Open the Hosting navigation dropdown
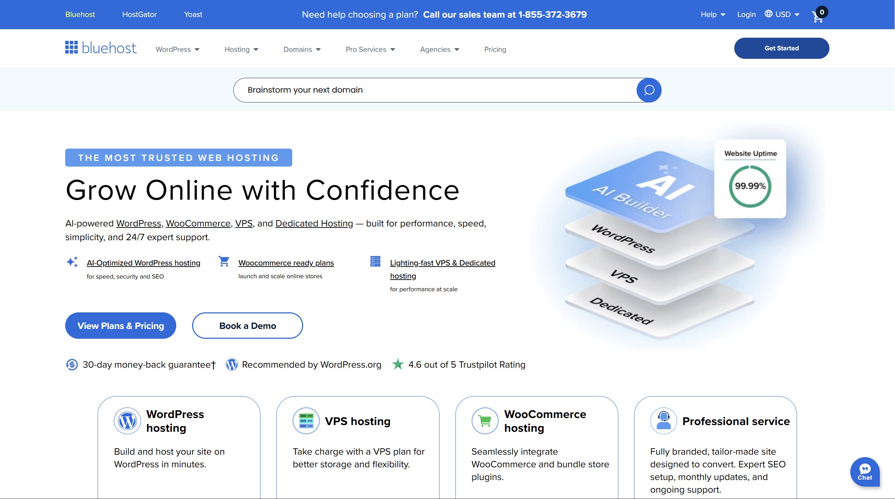This screenshot has height=499, width=895. pyautogui.click(x=241, y=49)
